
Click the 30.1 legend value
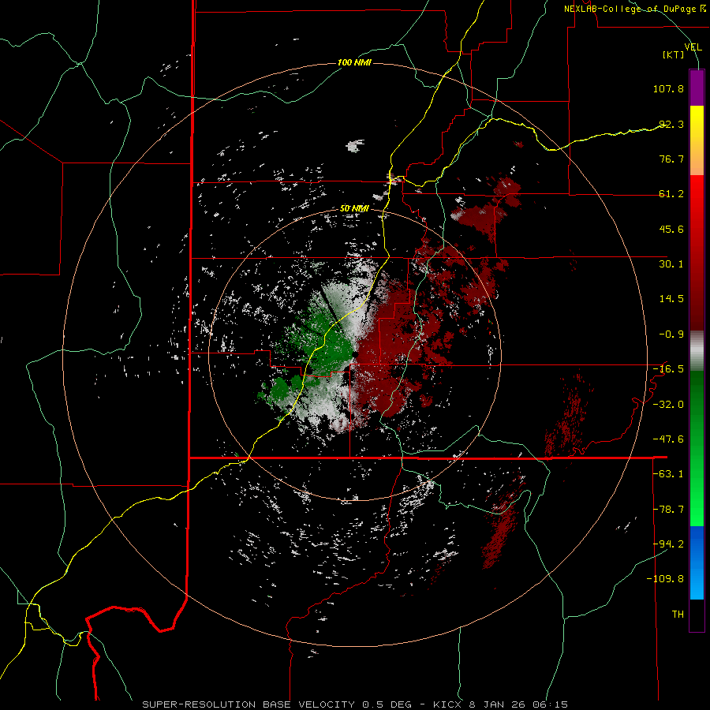671,264
